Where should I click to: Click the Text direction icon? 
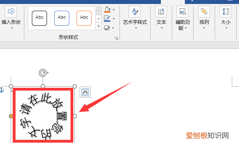161,12
